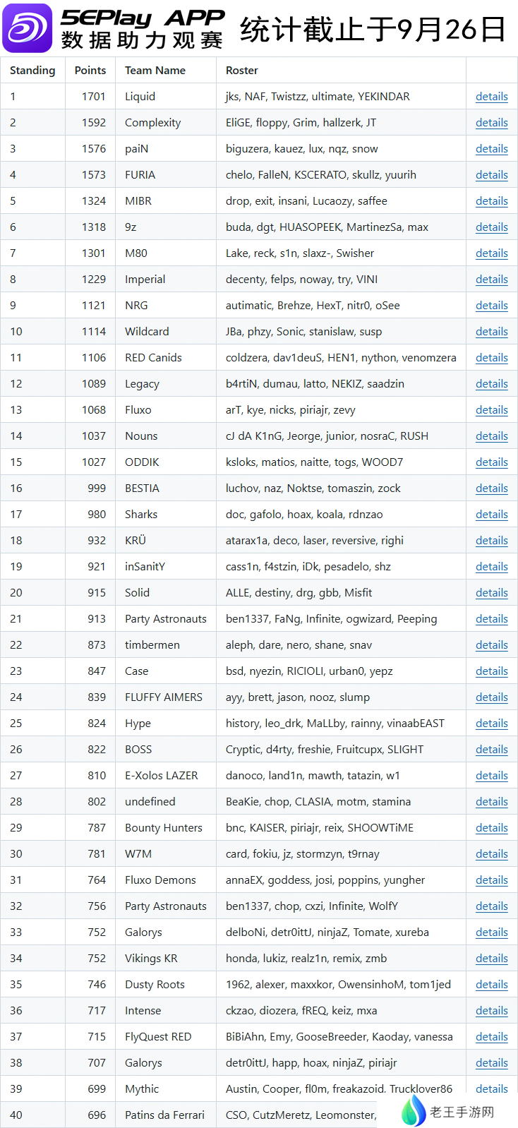The height and width of the screenshot is (1128, 518).
Task: Select the RED Canids roster text
Action: [x=341, y=358]
